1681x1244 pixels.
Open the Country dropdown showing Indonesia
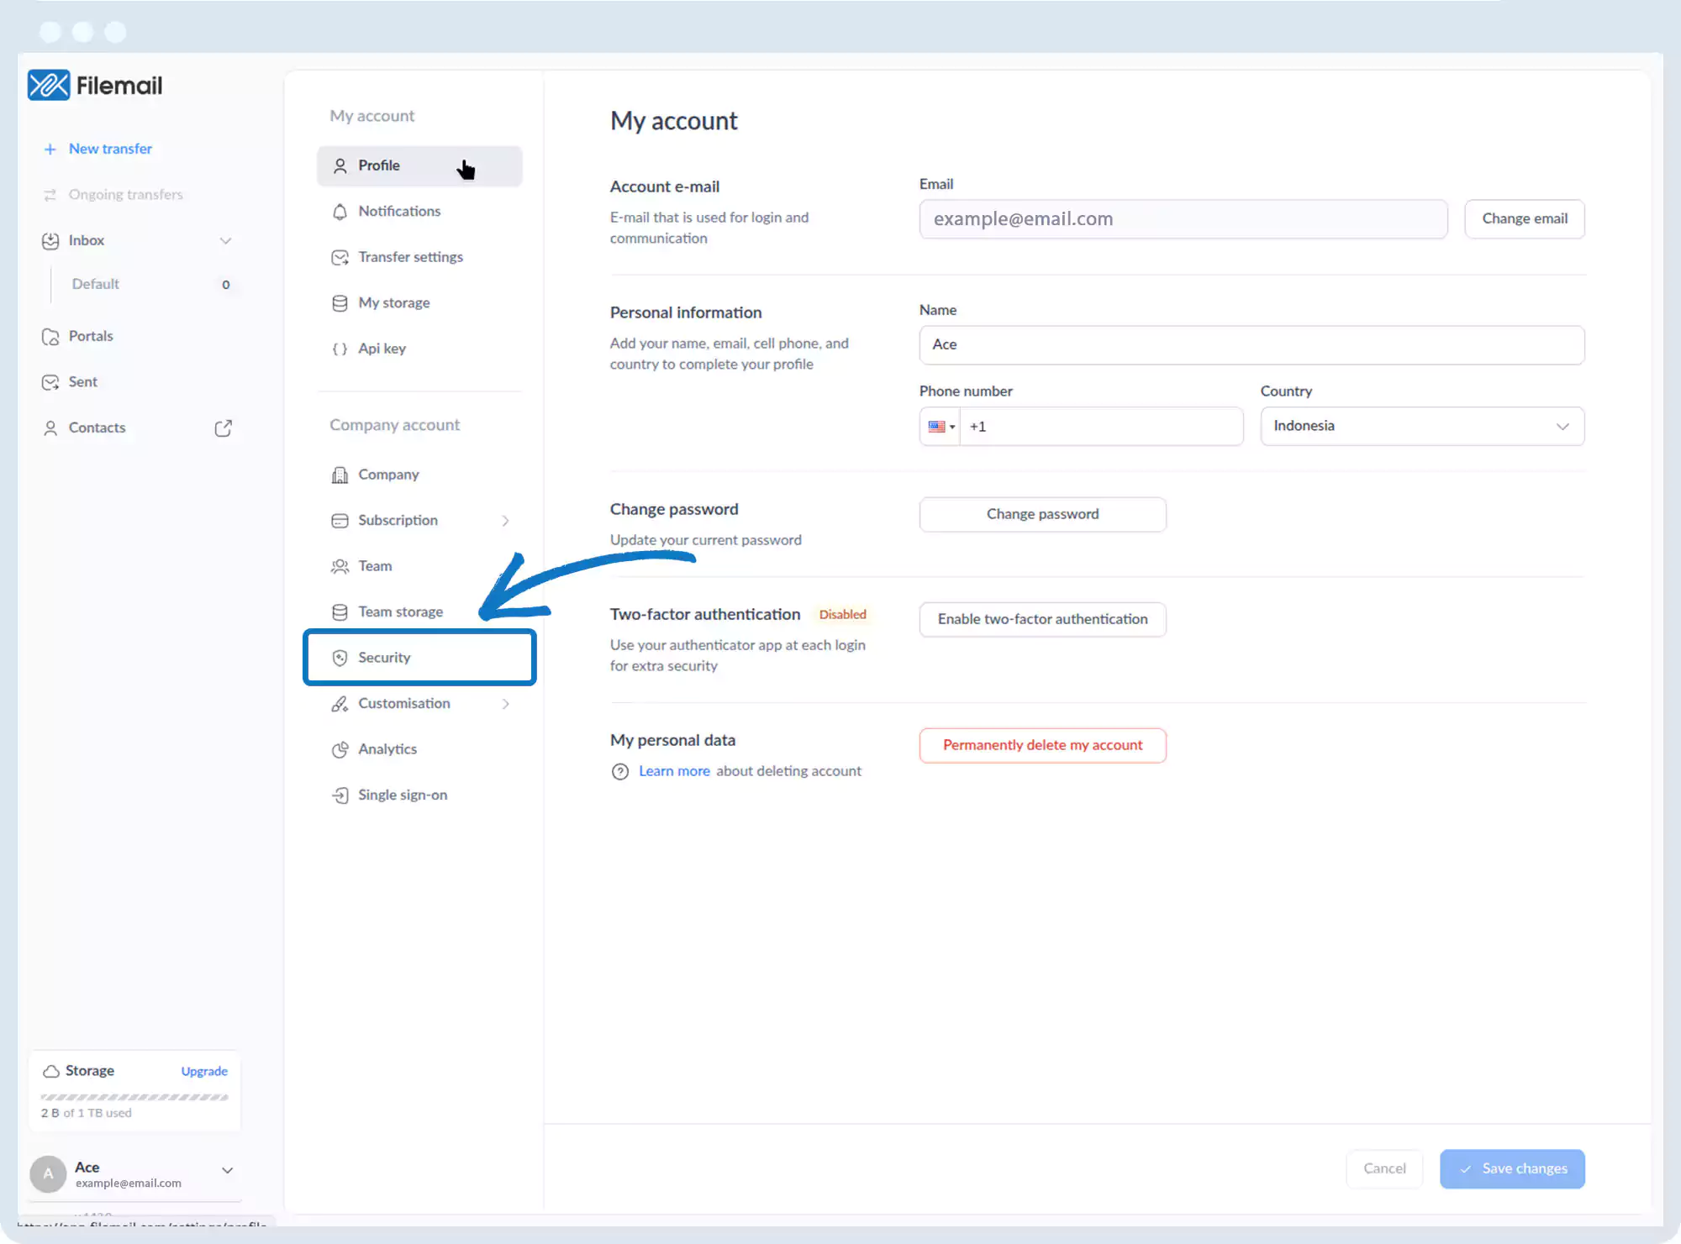pyautogui.click(x=1421, y=426)
